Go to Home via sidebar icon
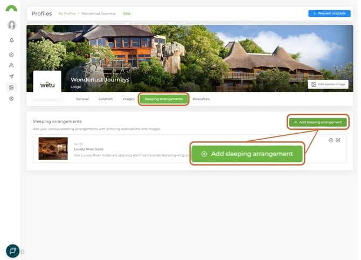This screenshot has height=260, width=361. click(11, 54)
